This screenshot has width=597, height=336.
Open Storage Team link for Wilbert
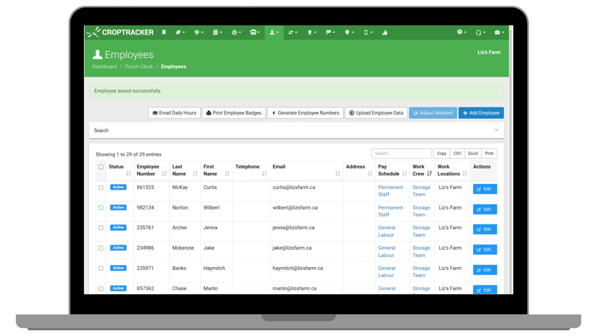(421, 211)
